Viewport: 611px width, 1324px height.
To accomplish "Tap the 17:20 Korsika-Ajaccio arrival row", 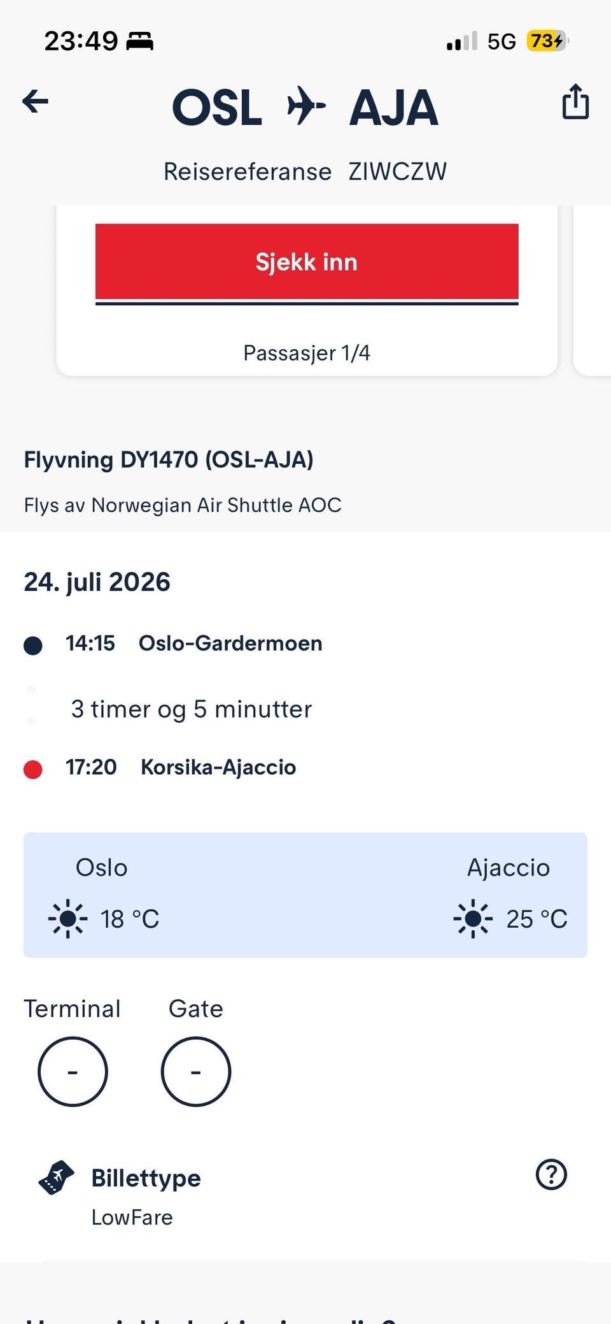I will tap(160, 768).
